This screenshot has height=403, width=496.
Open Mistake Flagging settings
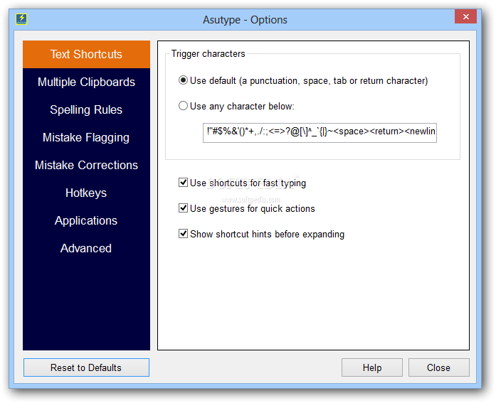point(86,137)
